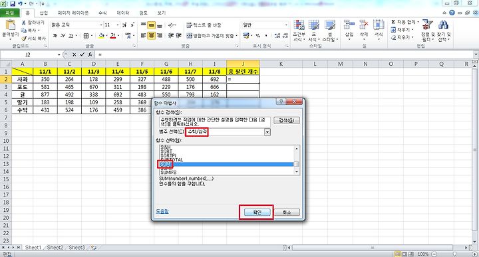
Task: Click the increase decimal icon
Action: [x=277, y=36]
